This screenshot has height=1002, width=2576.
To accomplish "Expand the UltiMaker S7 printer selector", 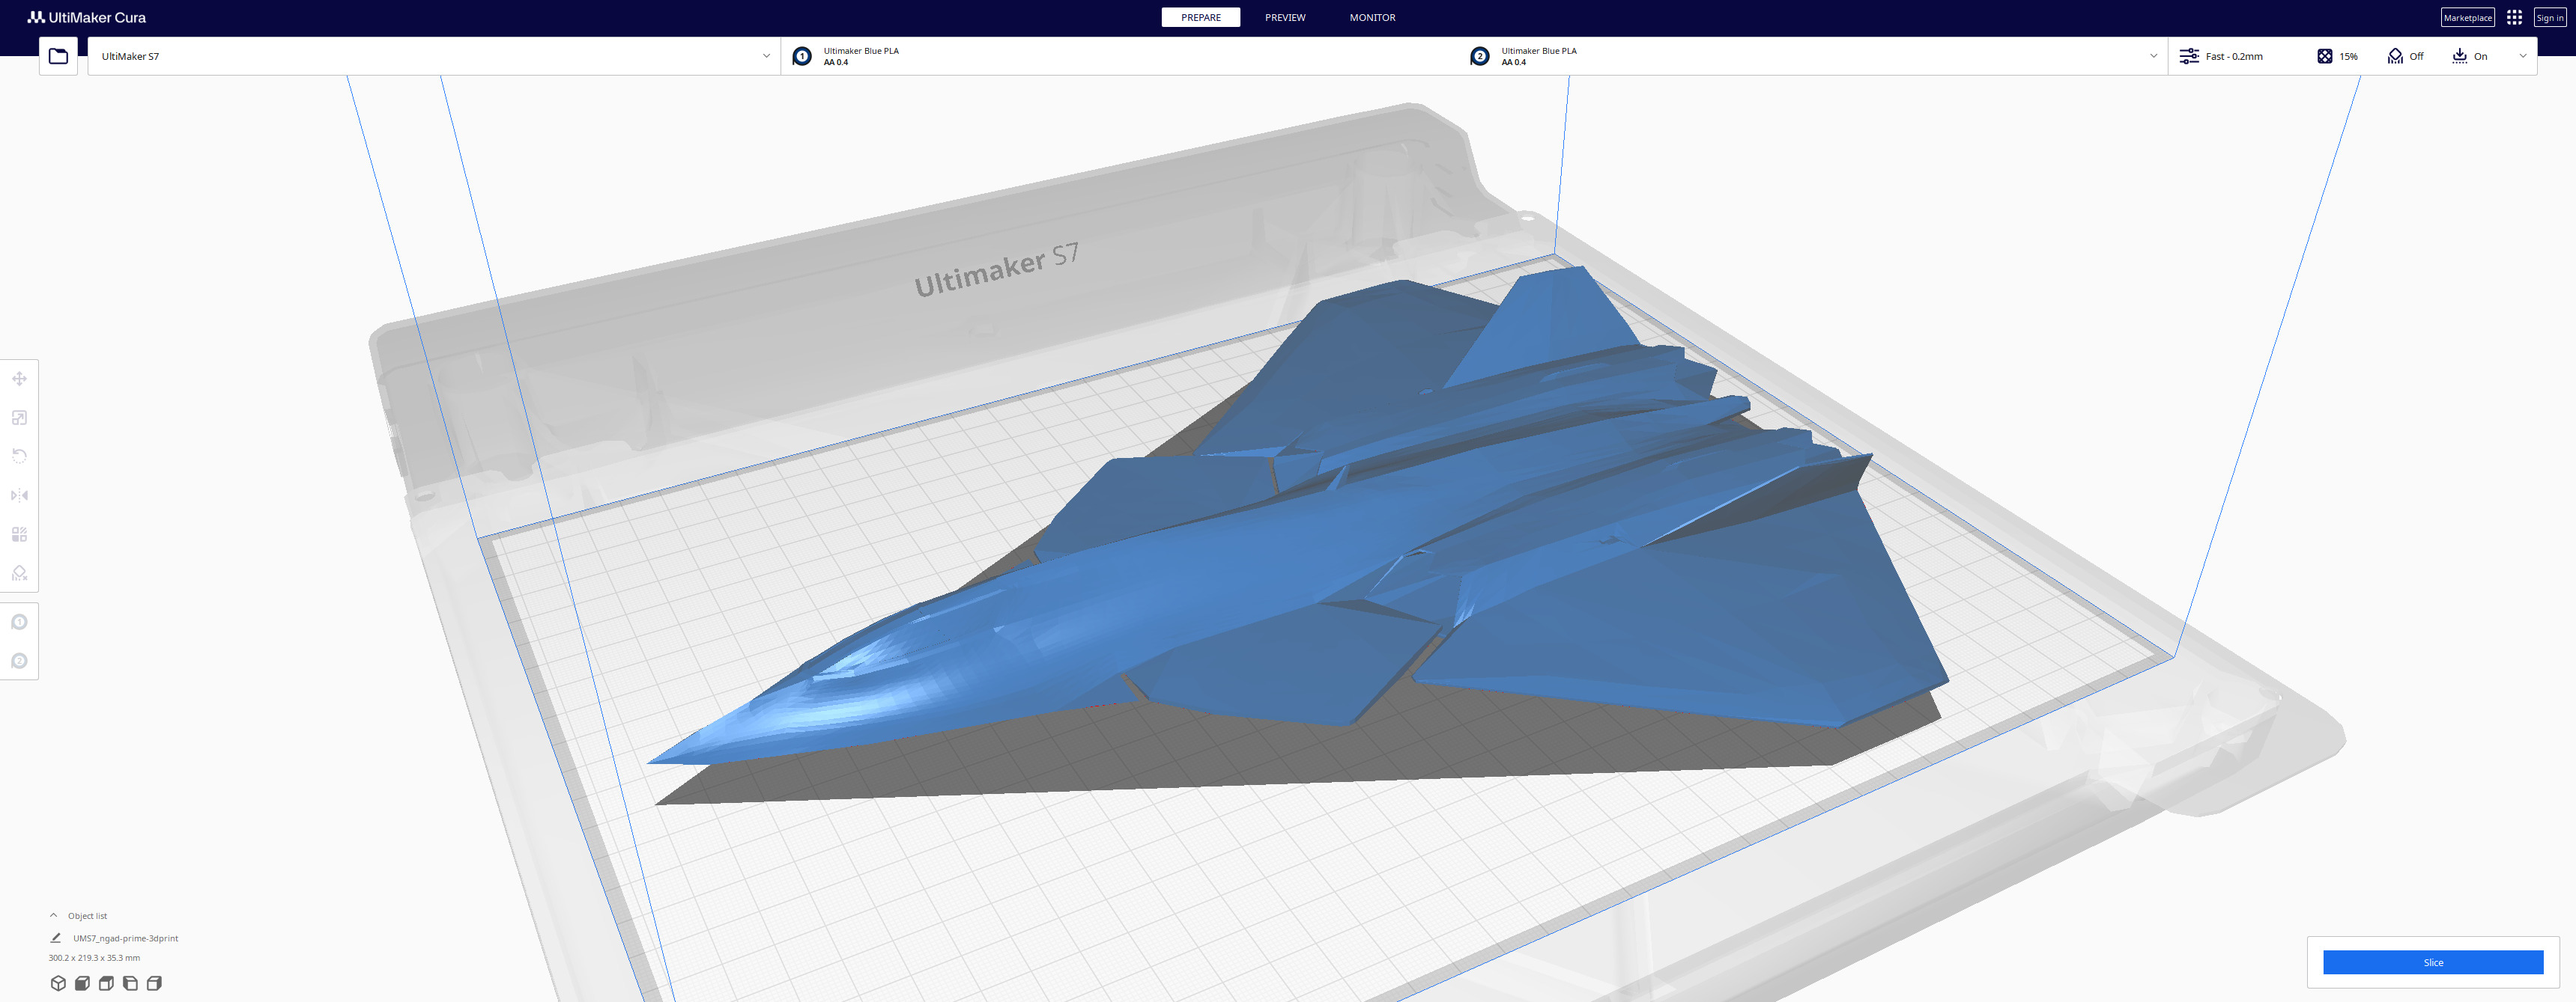I will (434, 56).
